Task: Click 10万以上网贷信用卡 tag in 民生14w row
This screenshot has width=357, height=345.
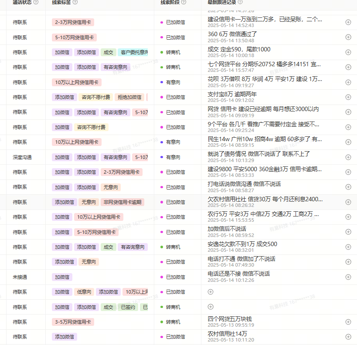Action: (77, 142)
